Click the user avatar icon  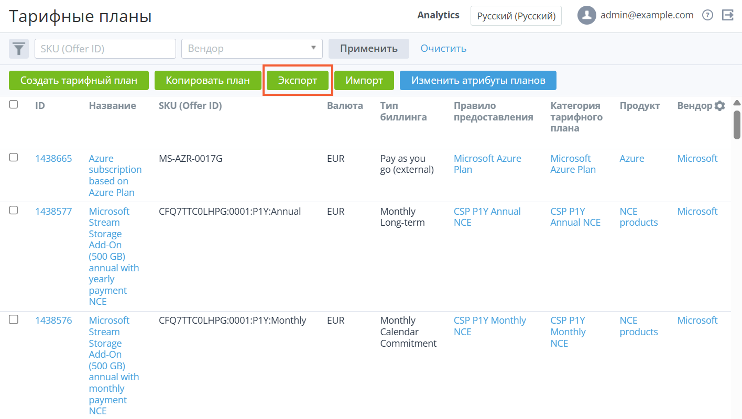[x=587, y=15]
